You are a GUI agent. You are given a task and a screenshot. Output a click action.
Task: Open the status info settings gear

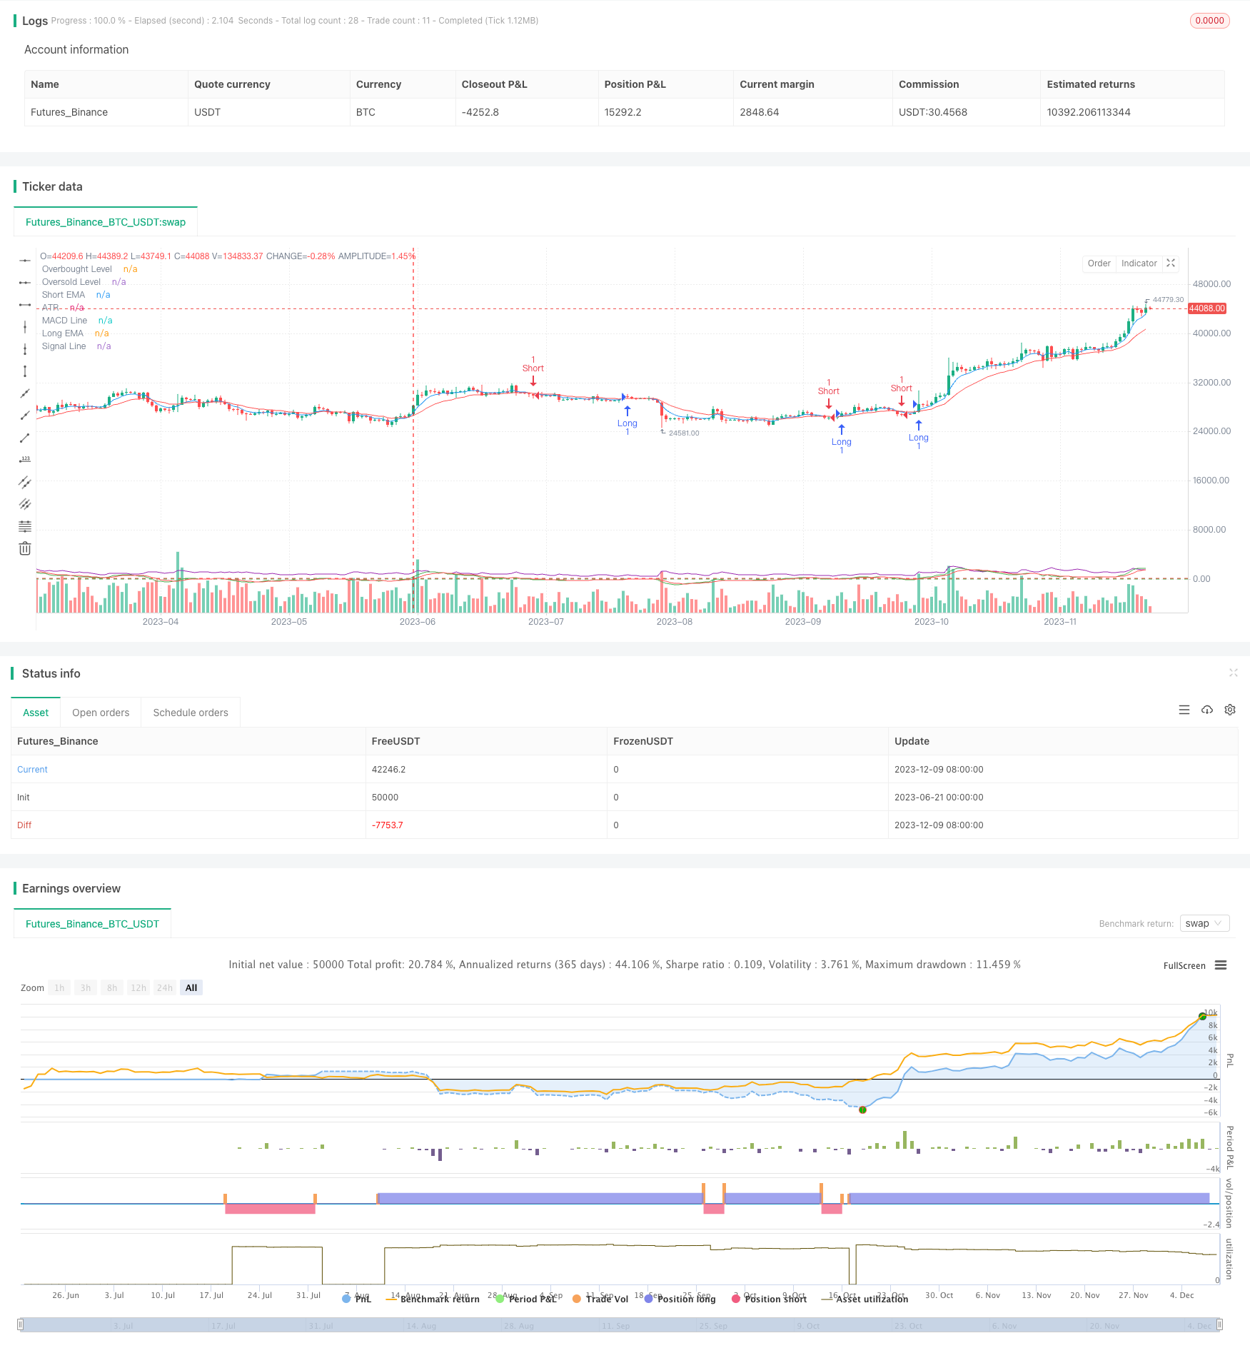click(1230, 710)
